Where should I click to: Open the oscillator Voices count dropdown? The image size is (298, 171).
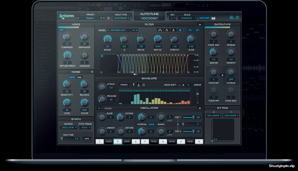100,108
